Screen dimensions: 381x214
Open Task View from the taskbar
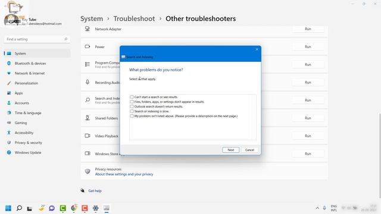click(x=29, y=208)
